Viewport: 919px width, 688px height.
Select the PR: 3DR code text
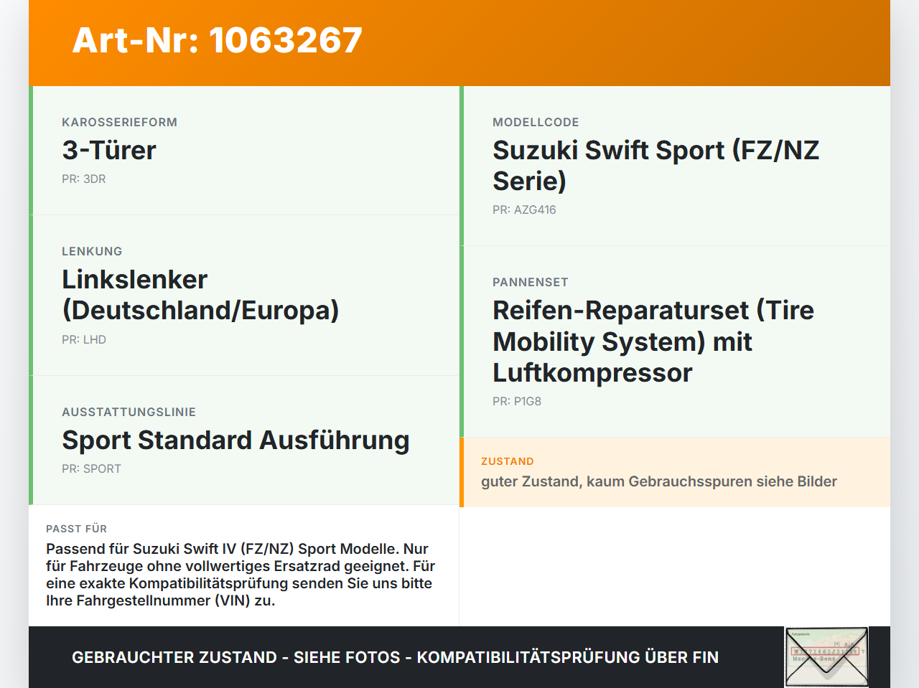coord(84,179)
